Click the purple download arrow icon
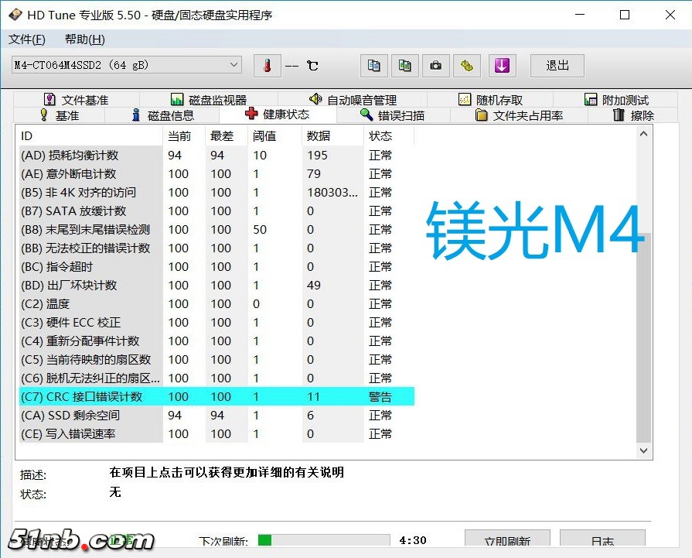This screenshot has height=558, width=692. (x=503, y=66)
